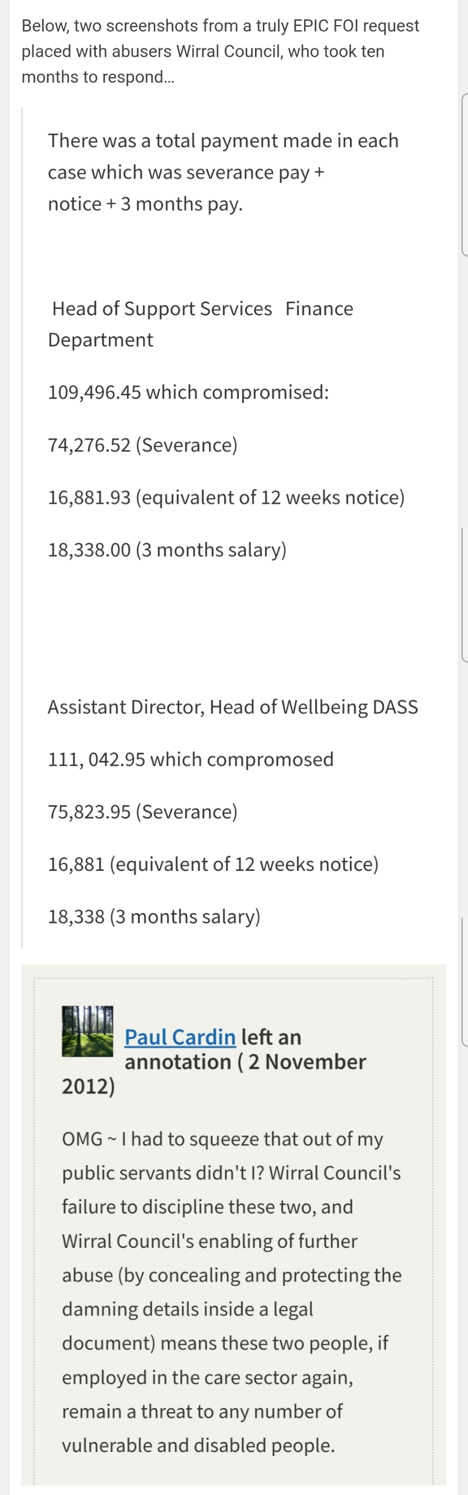Viewport: 468px width, 1495px height.
Task: Select the 'damning details inside a legal' line
Action: point(187,1308)
